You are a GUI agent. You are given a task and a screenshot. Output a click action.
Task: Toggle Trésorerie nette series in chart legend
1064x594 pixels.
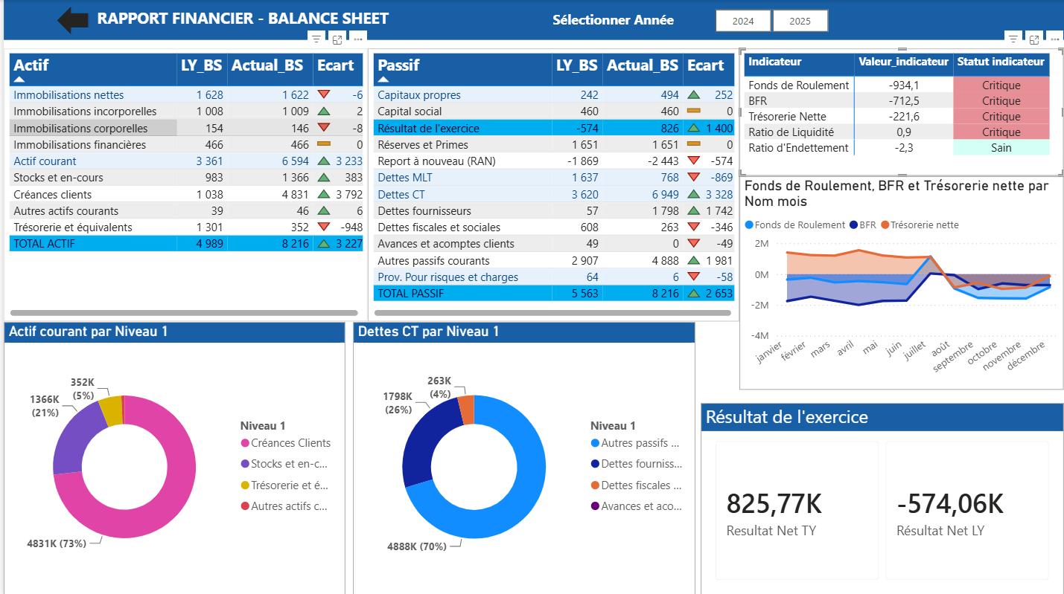click(920, 225)
